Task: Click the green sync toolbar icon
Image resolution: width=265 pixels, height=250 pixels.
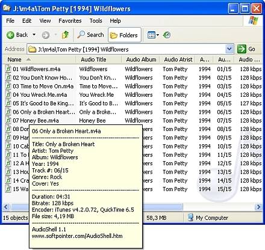Action: tap(167, 35)
